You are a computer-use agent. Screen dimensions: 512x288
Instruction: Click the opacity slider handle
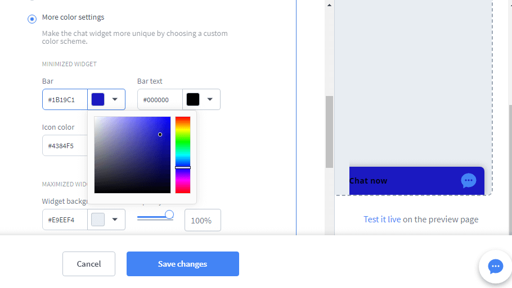pos(169,214)
